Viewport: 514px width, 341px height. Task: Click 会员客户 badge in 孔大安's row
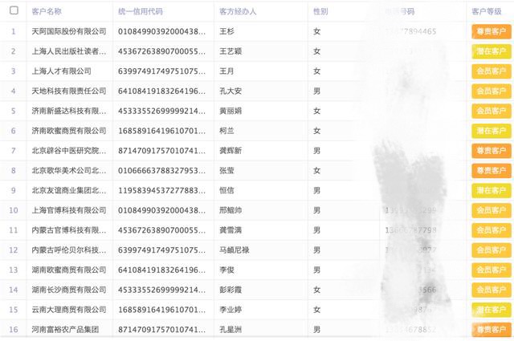pos(491,91)
